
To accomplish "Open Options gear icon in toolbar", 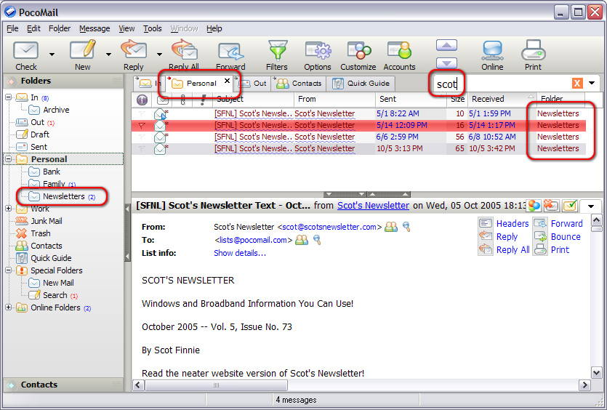I will click(x=318, y=55).
